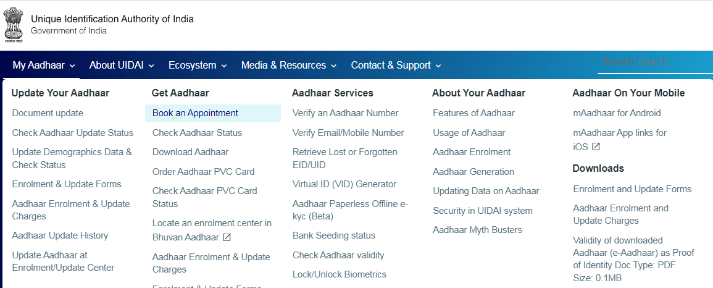Open the My Aadhaar menu
The height and width of the screenshot is (288, 713).
(x=44, y=65)
